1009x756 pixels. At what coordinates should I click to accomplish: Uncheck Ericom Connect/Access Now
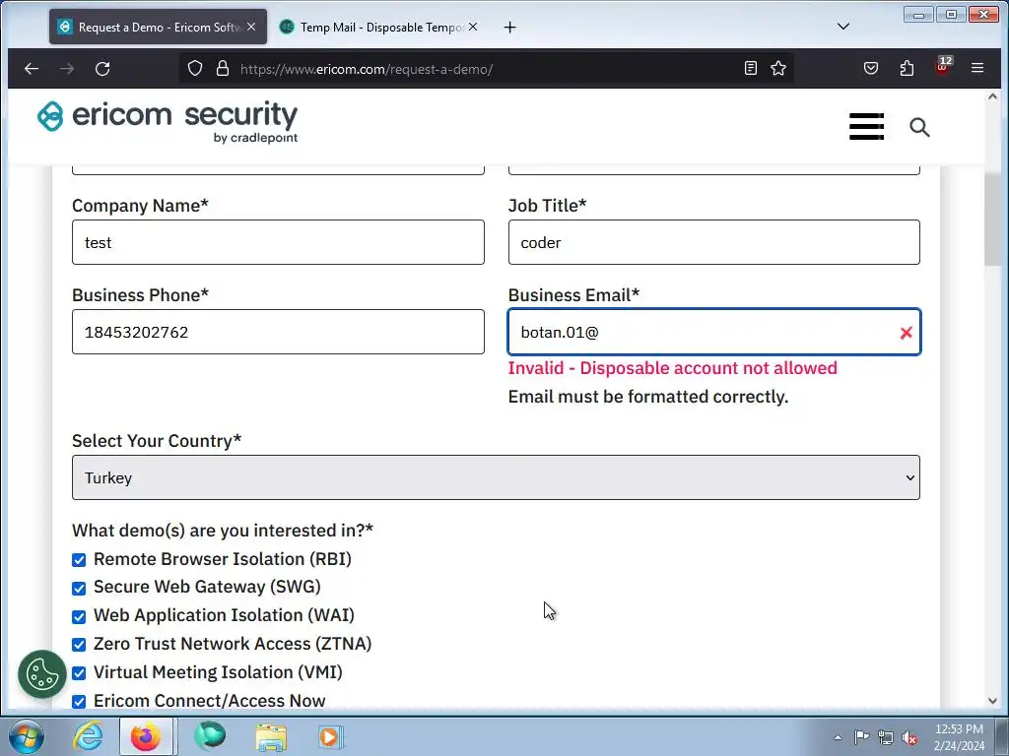click(x=79, y=701)
